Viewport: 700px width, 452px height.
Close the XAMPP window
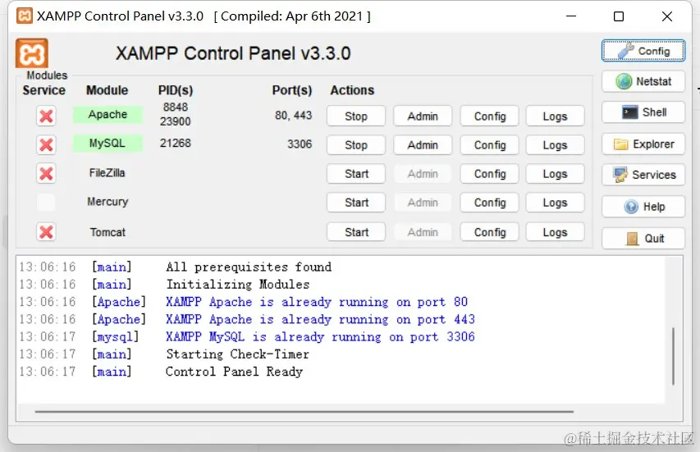click(x=667, y=16)
